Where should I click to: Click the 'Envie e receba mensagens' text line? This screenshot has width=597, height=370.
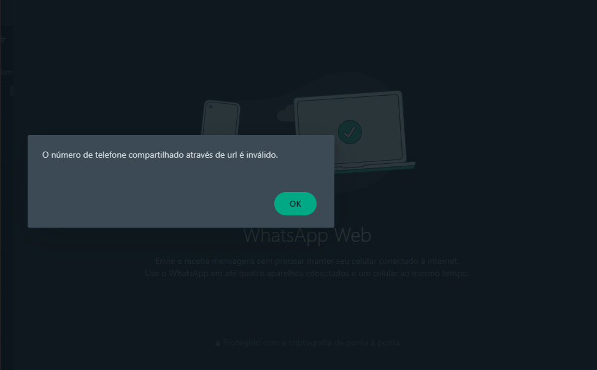coord(307,261)
